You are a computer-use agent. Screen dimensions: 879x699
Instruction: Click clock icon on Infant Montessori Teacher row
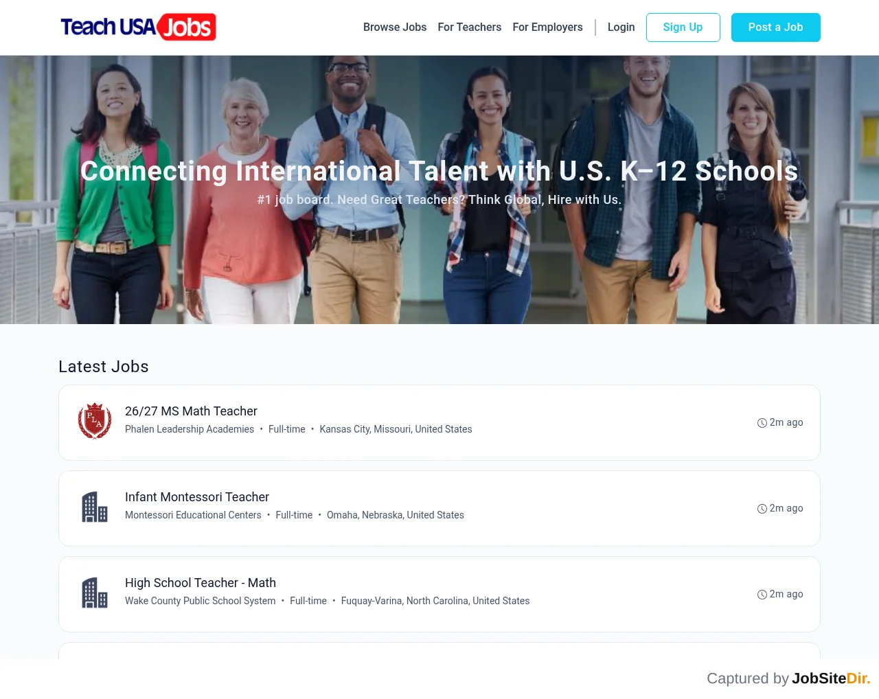(762, 509)
